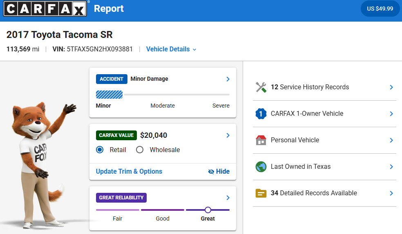
Task: Click Last Owned in Texas text
Action: click(301, 166)
